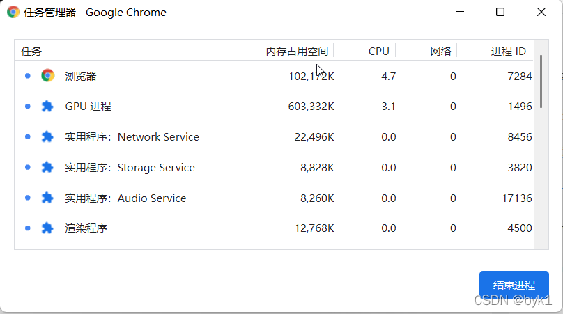Click the puzzle icon beside 渲染程序

[x=47, y=228]
